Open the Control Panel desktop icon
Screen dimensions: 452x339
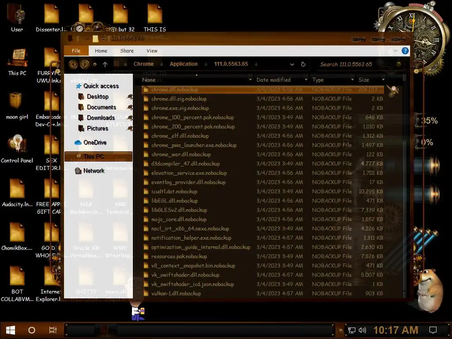(x=17, y=149)
